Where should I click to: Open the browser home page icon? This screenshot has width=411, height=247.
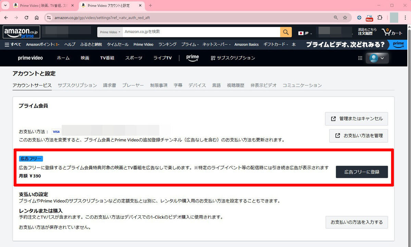pos(37,18)
